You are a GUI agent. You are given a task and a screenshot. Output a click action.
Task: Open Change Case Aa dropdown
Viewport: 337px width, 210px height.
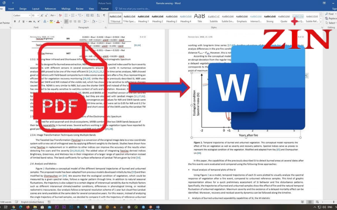(53, 16)
